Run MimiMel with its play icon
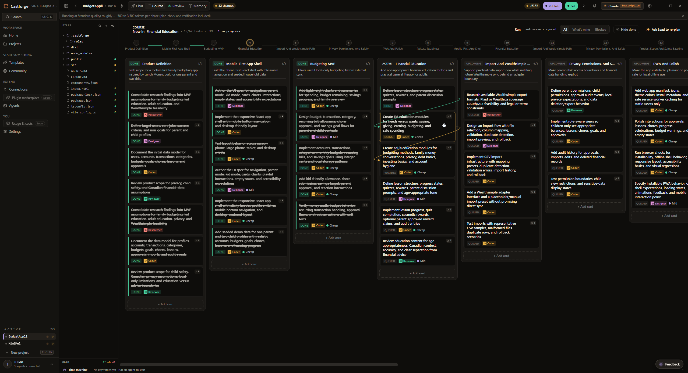The image size is (688, 373). pos(53,344)
